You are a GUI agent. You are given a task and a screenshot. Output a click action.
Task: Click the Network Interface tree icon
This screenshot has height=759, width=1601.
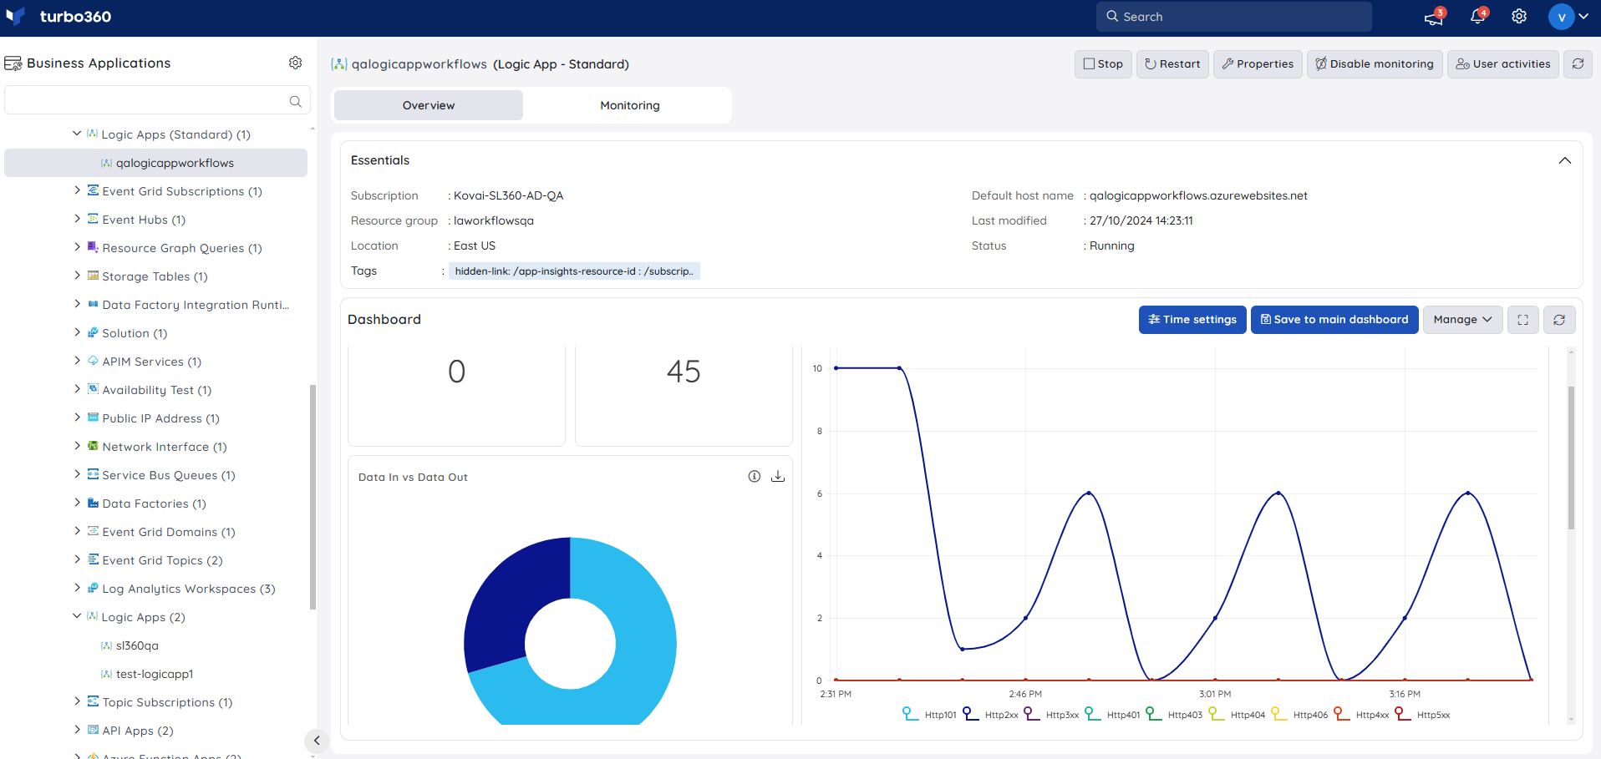[x=93, y=446]
